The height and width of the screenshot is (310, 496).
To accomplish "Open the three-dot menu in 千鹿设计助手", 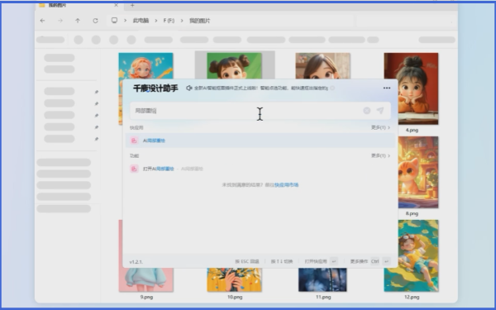I will pos(387,88).
